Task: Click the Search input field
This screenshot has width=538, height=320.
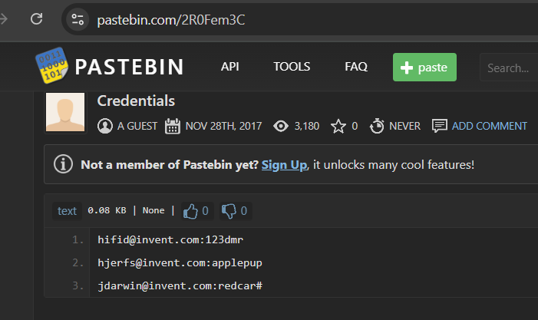Action: pos(509,68)
